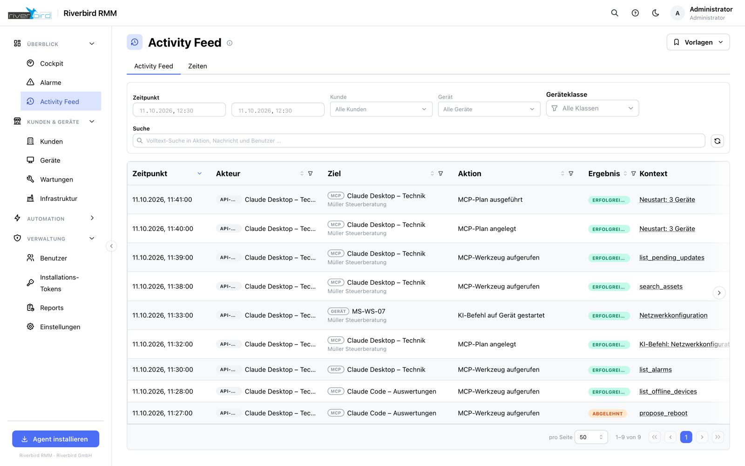Image resolution: width=745 pixels, height=466 pixels.
Task: Click the Activity Feed info icon
Action: point(230,43)
